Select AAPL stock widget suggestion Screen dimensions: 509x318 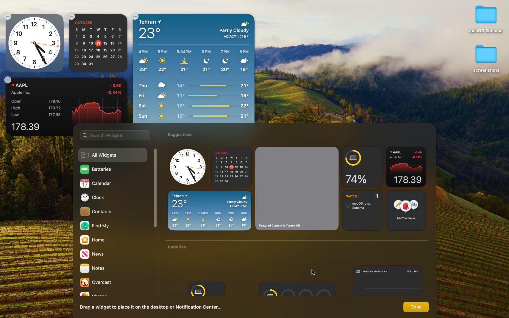click(406, 166)
